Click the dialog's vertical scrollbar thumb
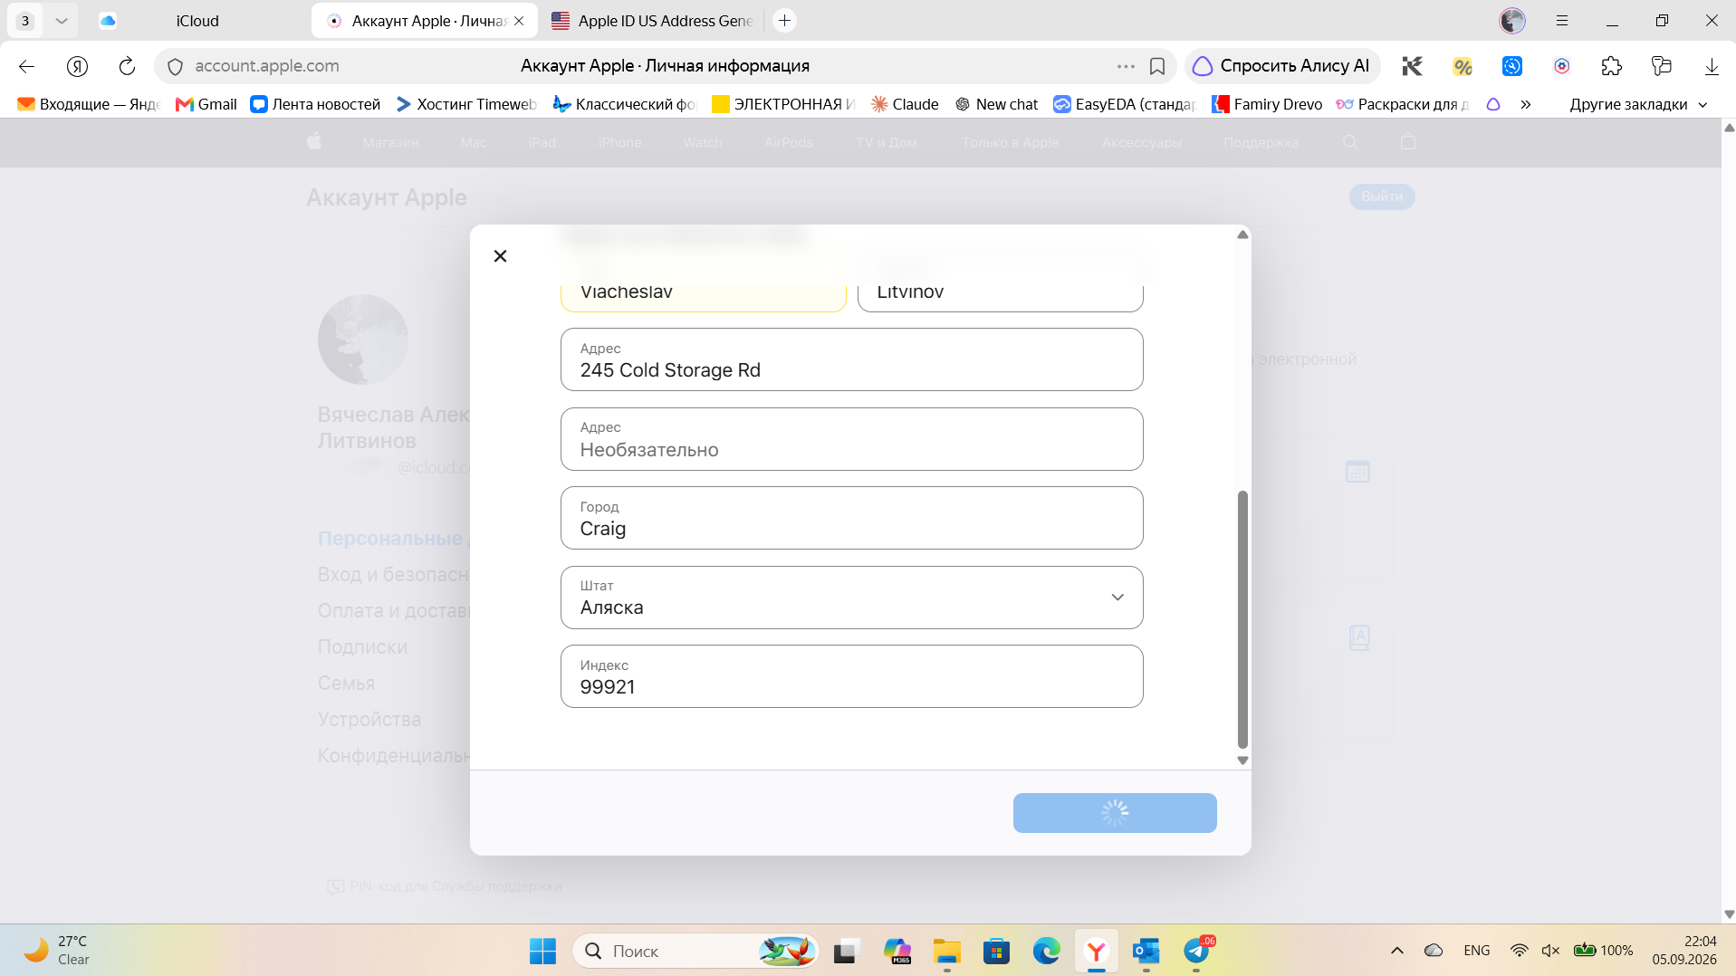 [1242, 619]
